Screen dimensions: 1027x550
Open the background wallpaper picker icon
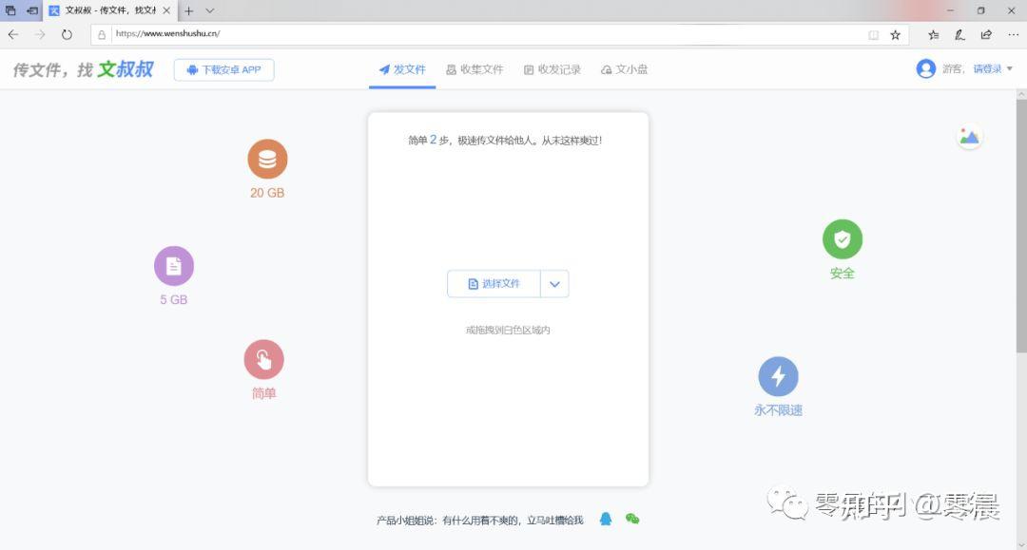tap(969, 136)
